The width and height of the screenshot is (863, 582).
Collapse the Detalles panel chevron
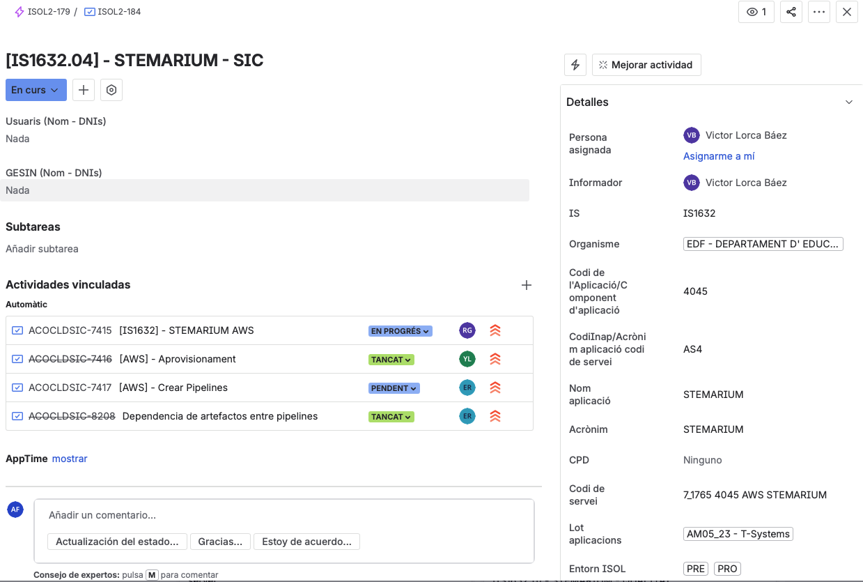tap(848, 102)
